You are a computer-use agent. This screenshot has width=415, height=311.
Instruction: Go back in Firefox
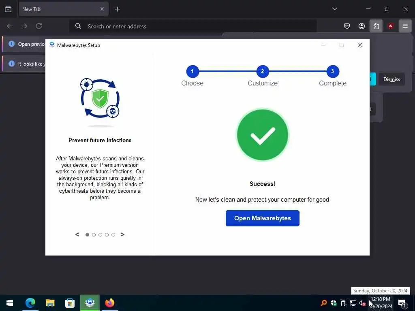pos(10,26)
